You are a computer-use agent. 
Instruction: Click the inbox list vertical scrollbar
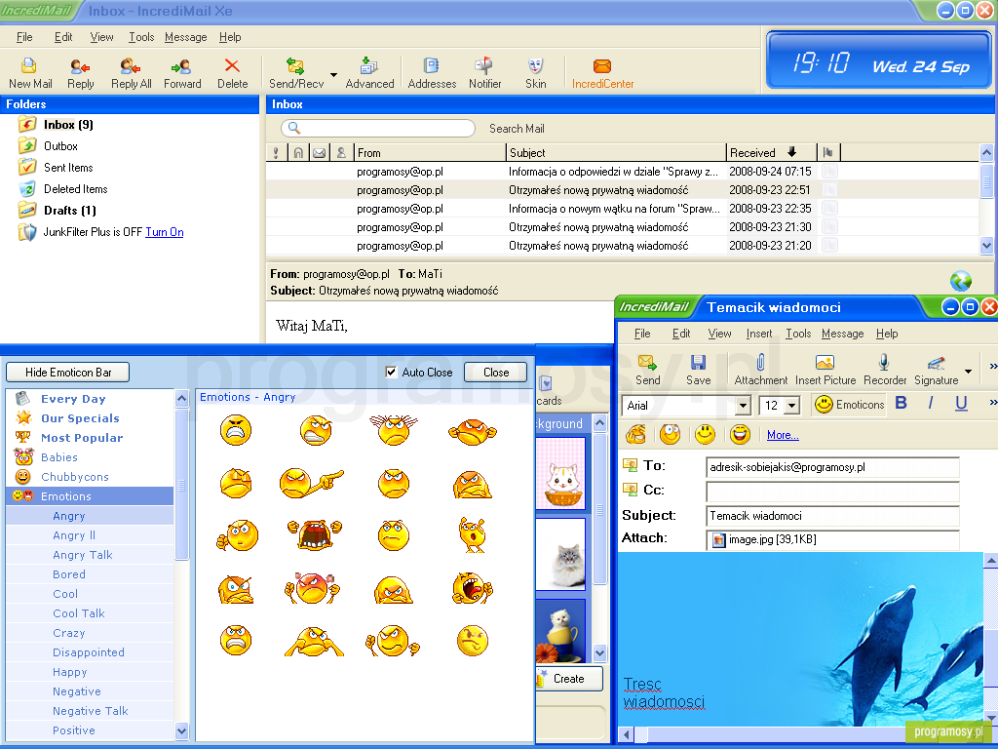pos(986,199)
